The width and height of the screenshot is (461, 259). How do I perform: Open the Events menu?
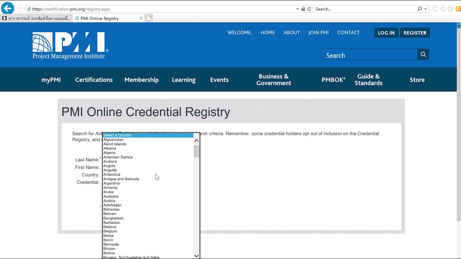(x=219, y=80)
